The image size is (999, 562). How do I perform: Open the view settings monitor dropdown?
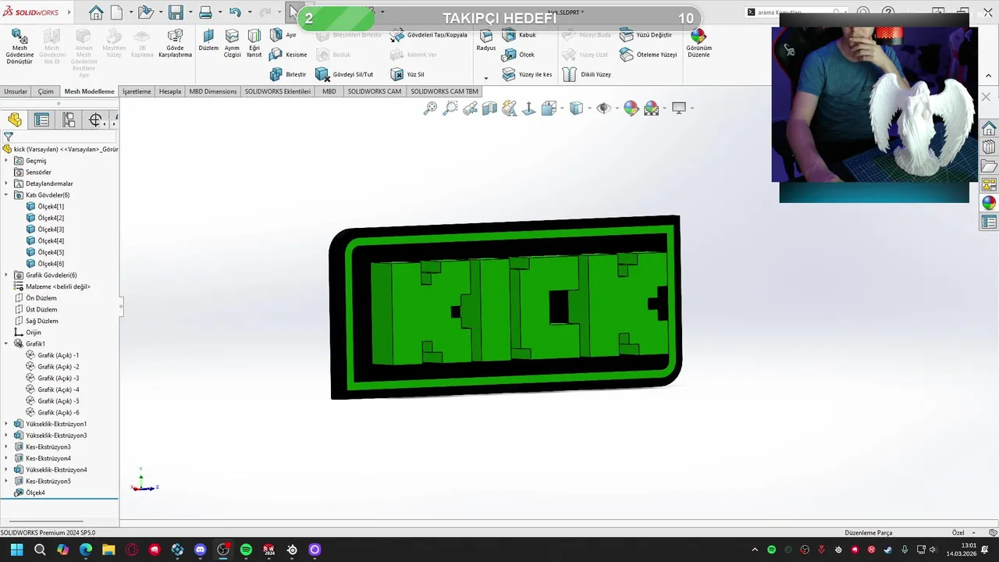[x=691, y=108]
